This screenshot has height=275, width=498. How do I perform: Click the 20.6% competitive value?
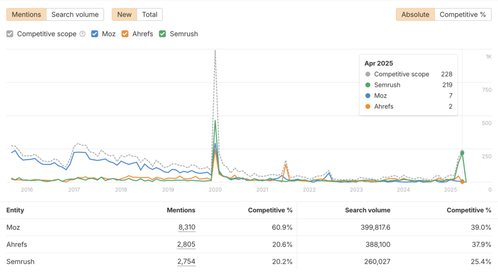pos(282,244)
